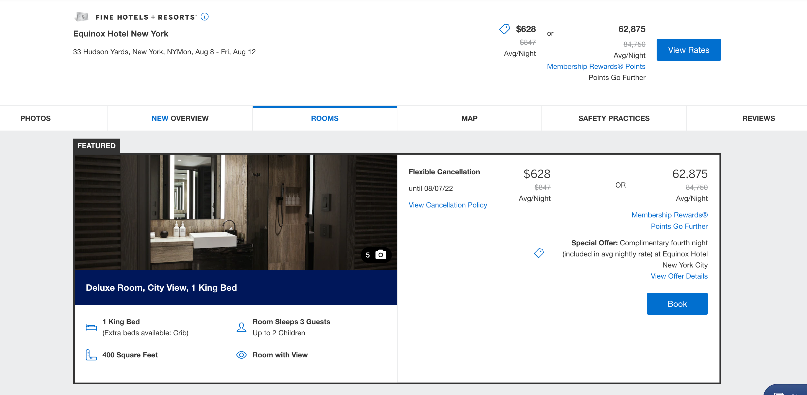The width and height of the screenshot is (807, 395).
Task: Open View Offer Details link
Action: point(679,276)
